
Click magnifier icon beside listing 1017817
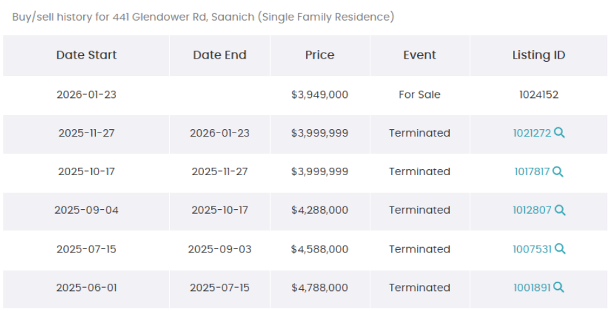coord(558,172)
